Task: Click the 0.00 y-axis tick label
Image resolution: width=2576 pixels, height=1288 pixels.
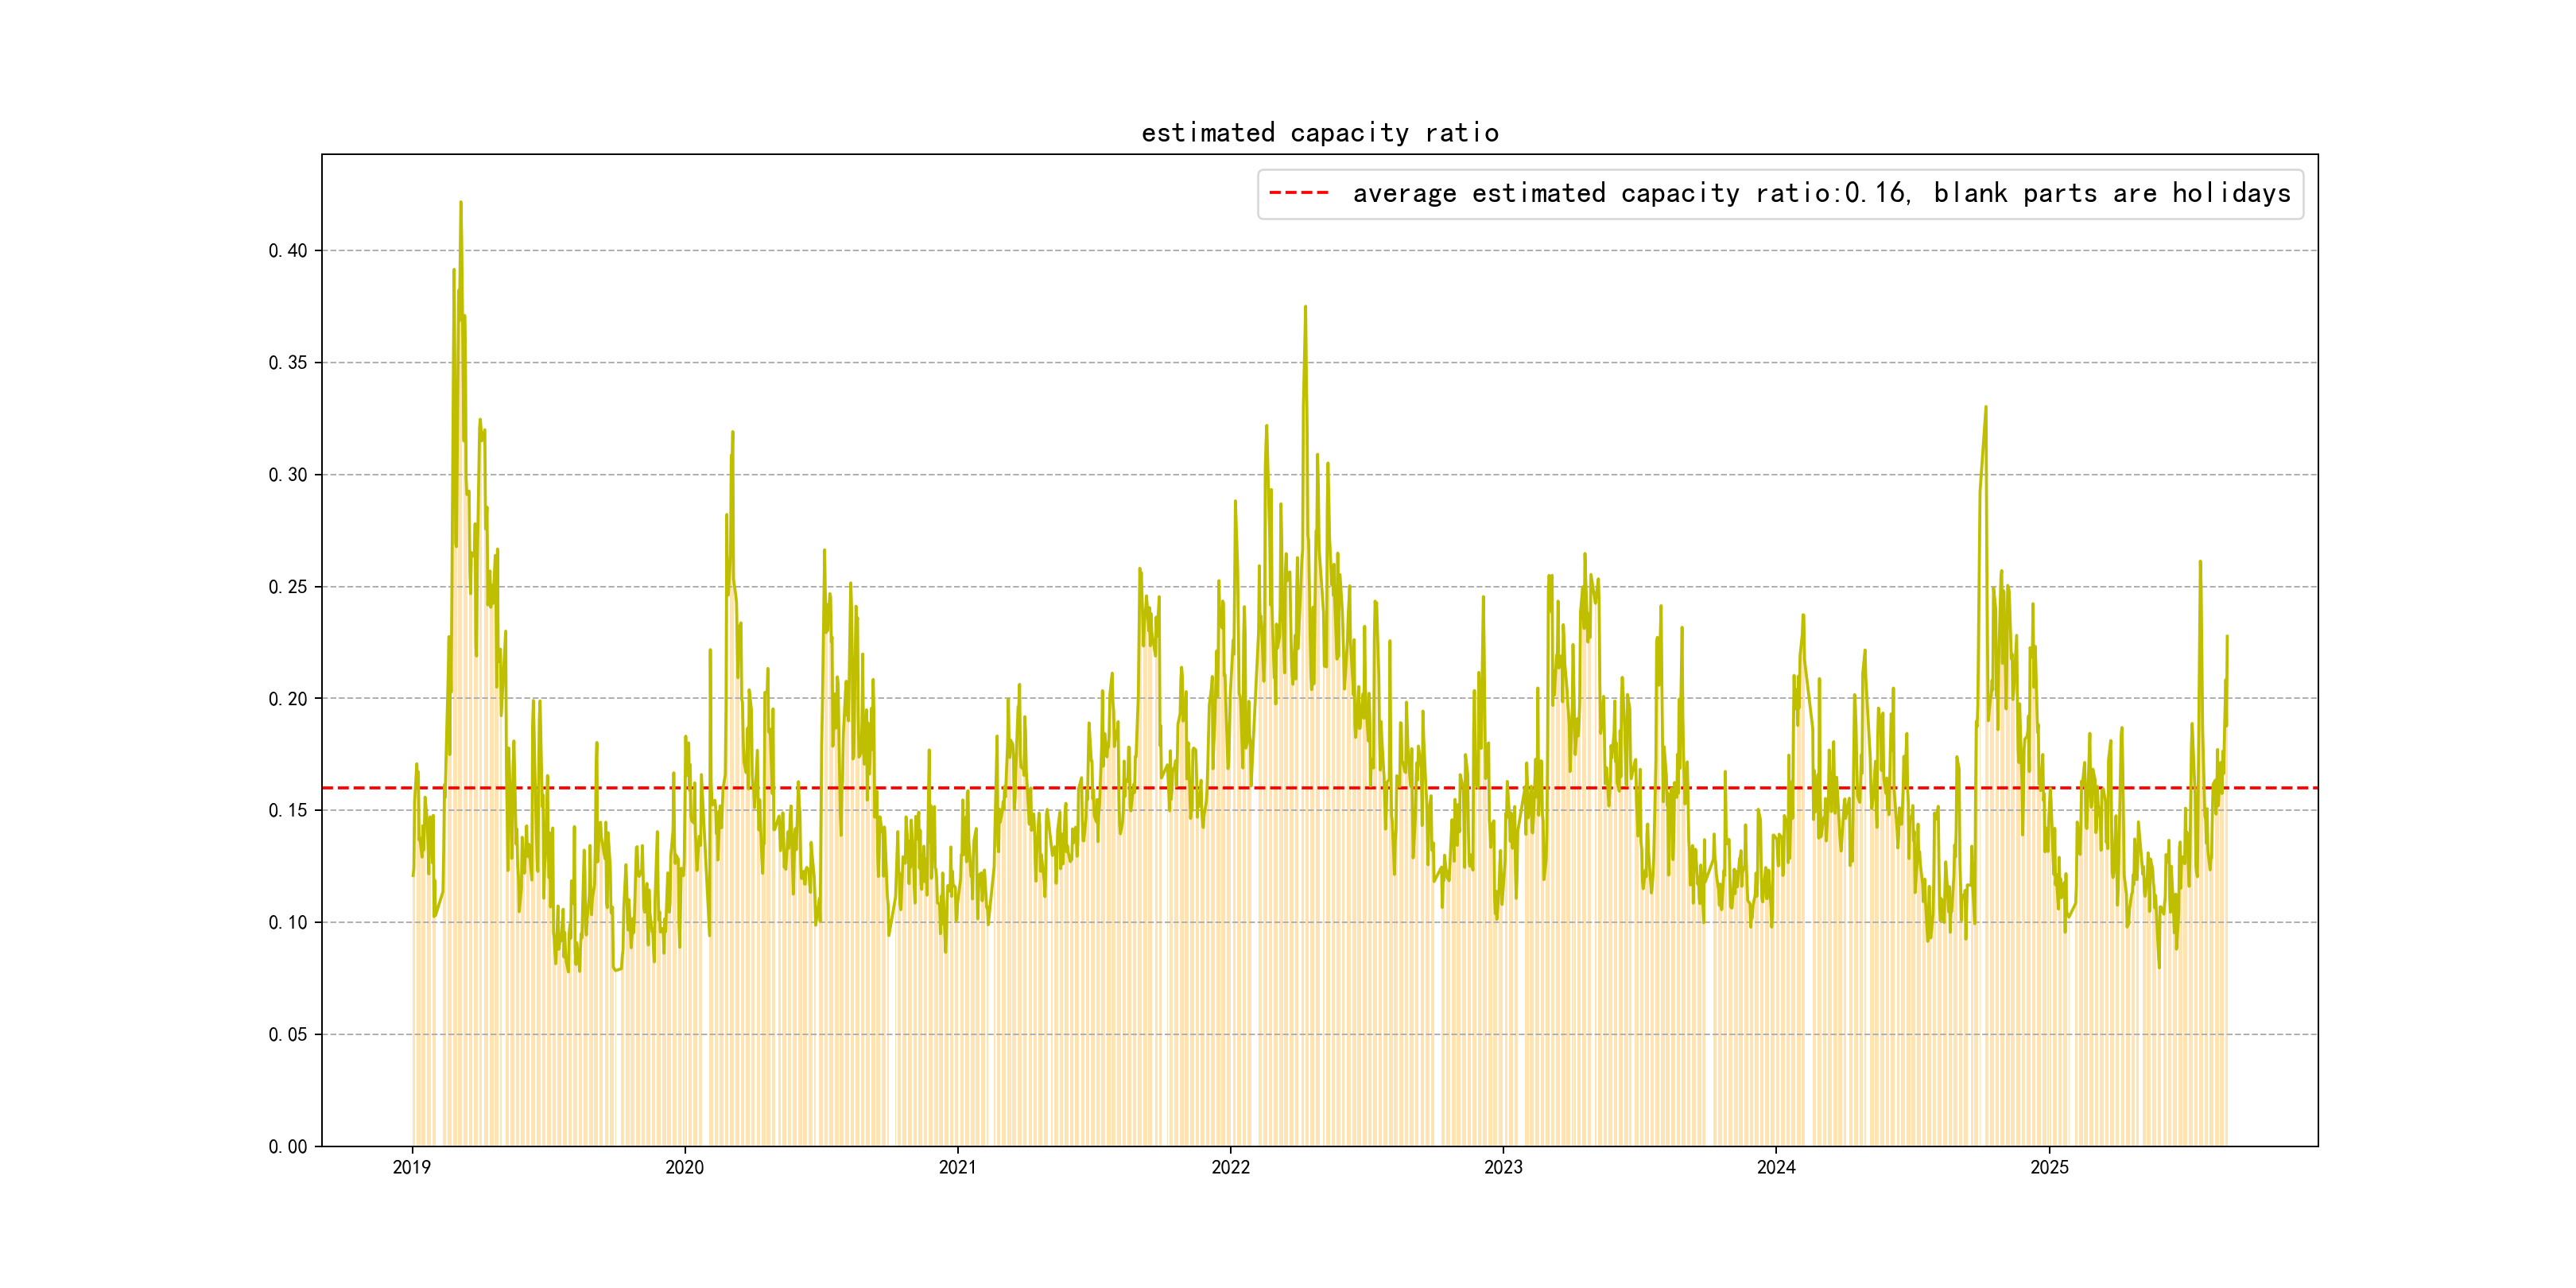Action: pos(287,1147)
